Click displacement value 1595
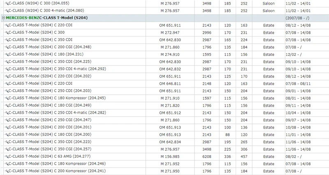Image resolution: width=329 pixels, height=175 pixels. [x=207, y=54]
